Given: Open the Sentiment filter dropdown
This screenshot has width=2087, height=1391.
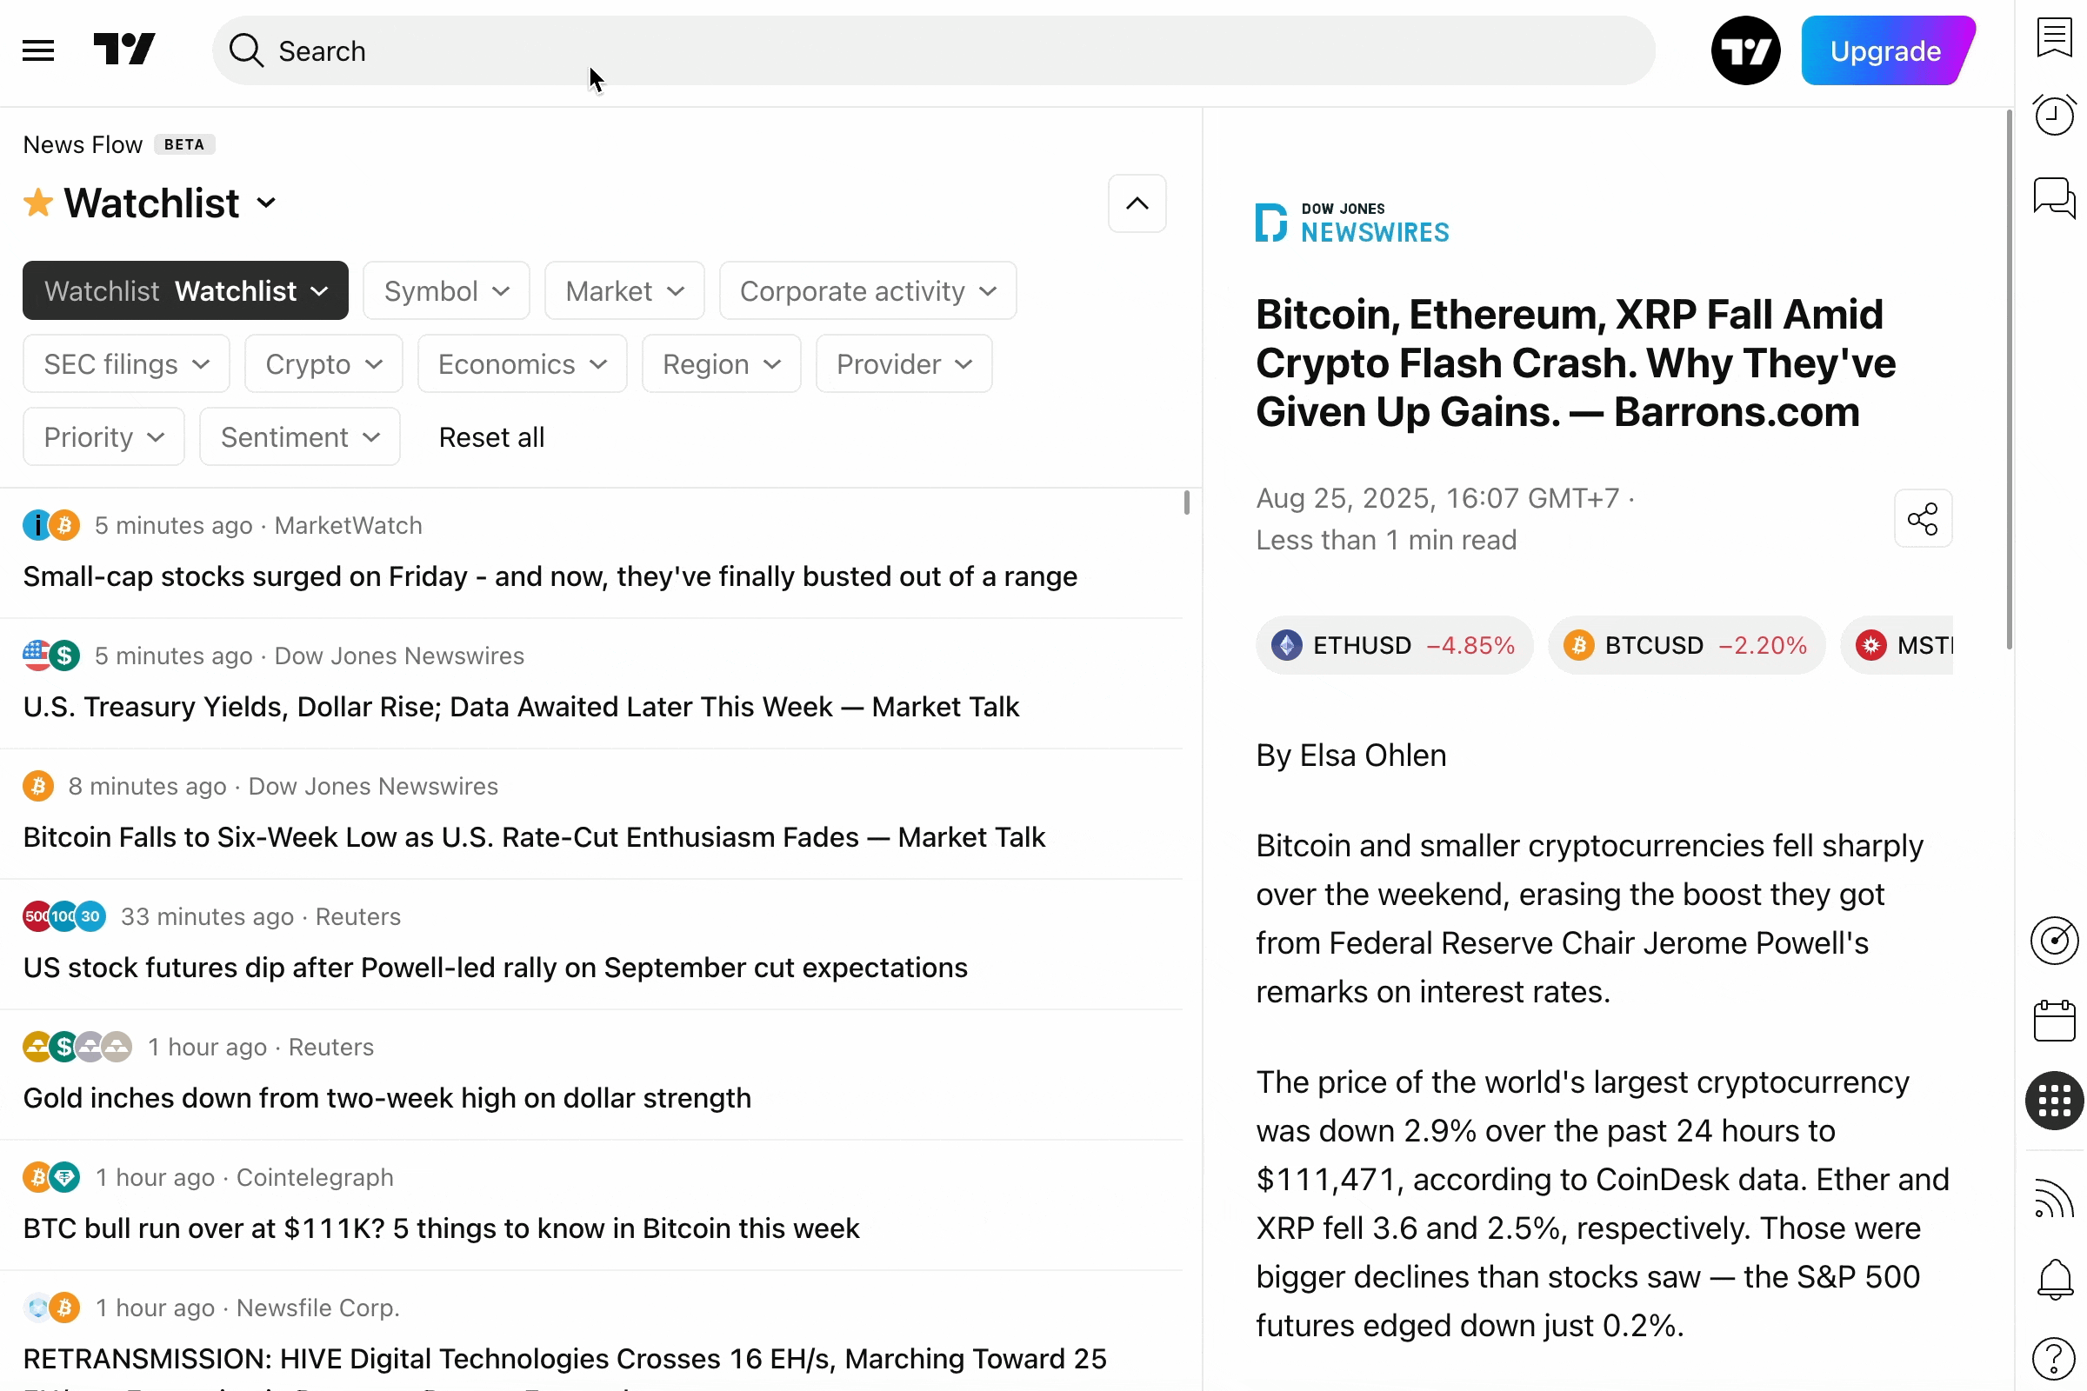Looking at the screenshot, I should 299,436.
